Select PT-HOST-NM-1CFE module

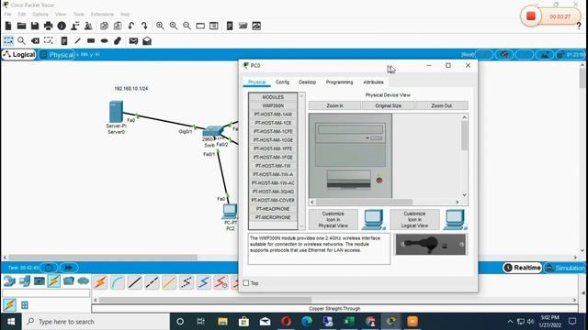point(273,131)
